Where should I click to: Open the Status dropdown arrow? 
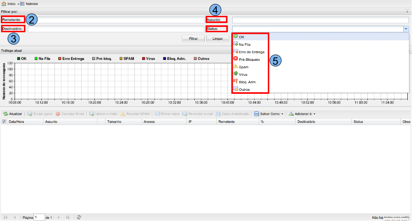[406, 29]
